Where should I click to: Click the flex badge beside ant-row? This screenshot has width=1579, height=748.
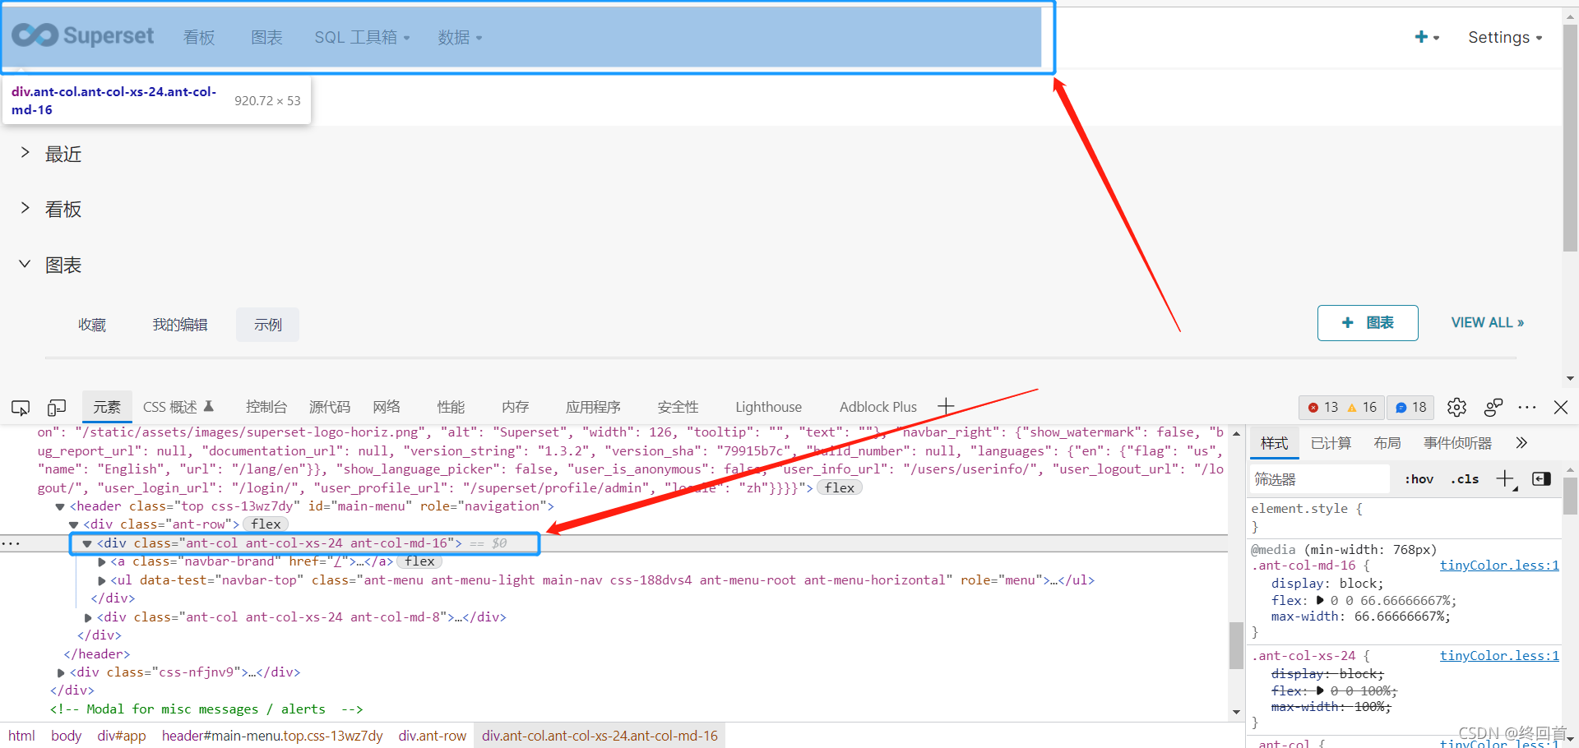[266, 524]
